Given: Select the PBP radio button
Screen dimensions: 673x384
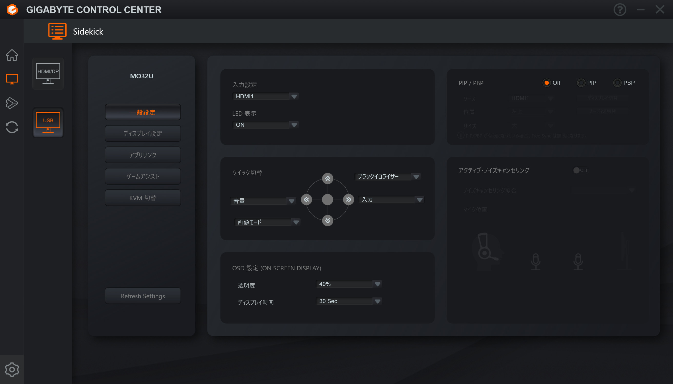Looking at the screenshot, I should tap(617, 83).
